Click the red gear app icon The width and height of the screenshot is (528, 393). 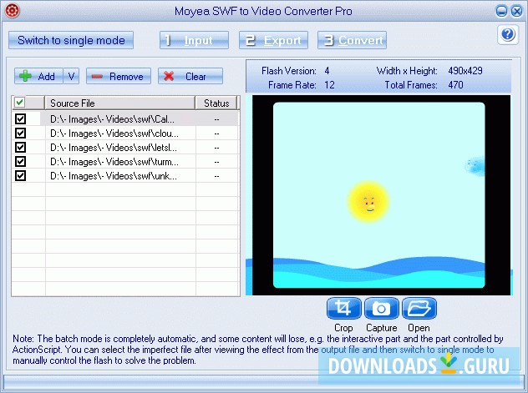pos(13,11)
